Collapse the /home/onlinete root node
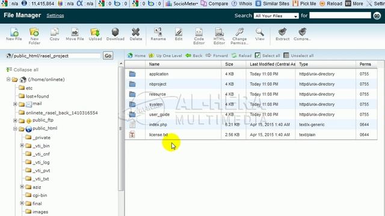This screenshot has height=216, width=385. coord(8,79)
